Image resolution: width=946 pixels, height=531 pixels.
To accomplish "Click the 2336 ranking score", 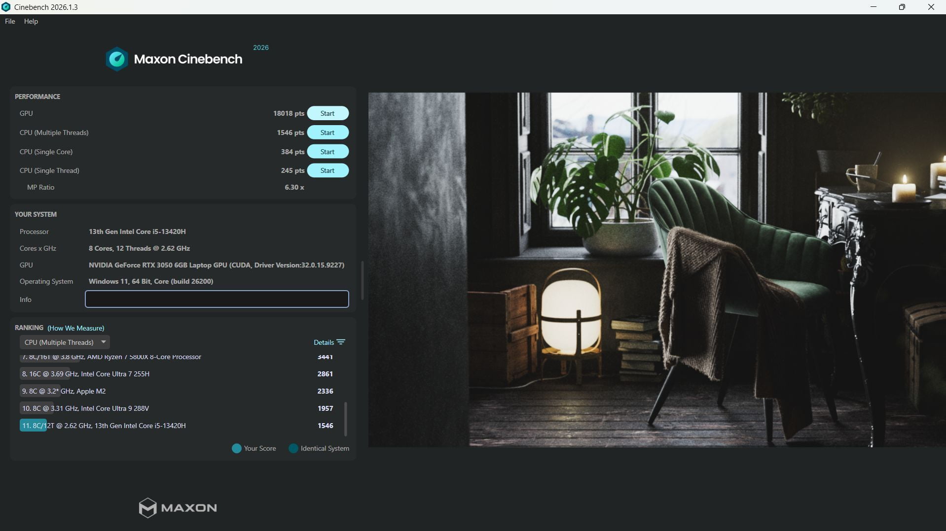I will [x=325, y=391].
